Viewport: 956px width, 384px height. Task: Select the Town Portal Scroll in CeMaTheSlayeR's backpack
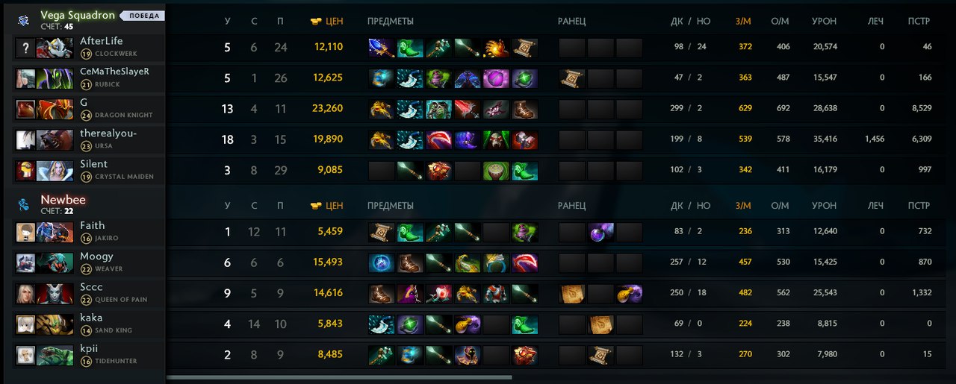(572, 79)
